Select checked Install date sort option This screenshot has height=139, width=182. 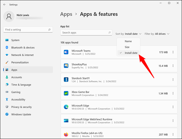click(x=128, y=53)
